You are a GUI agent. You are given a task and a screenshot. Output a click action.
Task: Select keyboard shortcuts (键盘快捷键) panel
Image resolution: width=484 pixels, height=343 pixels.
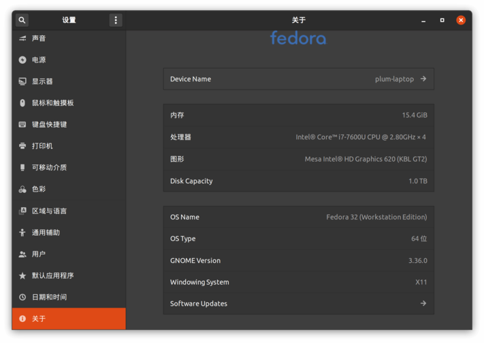[49, 124]
